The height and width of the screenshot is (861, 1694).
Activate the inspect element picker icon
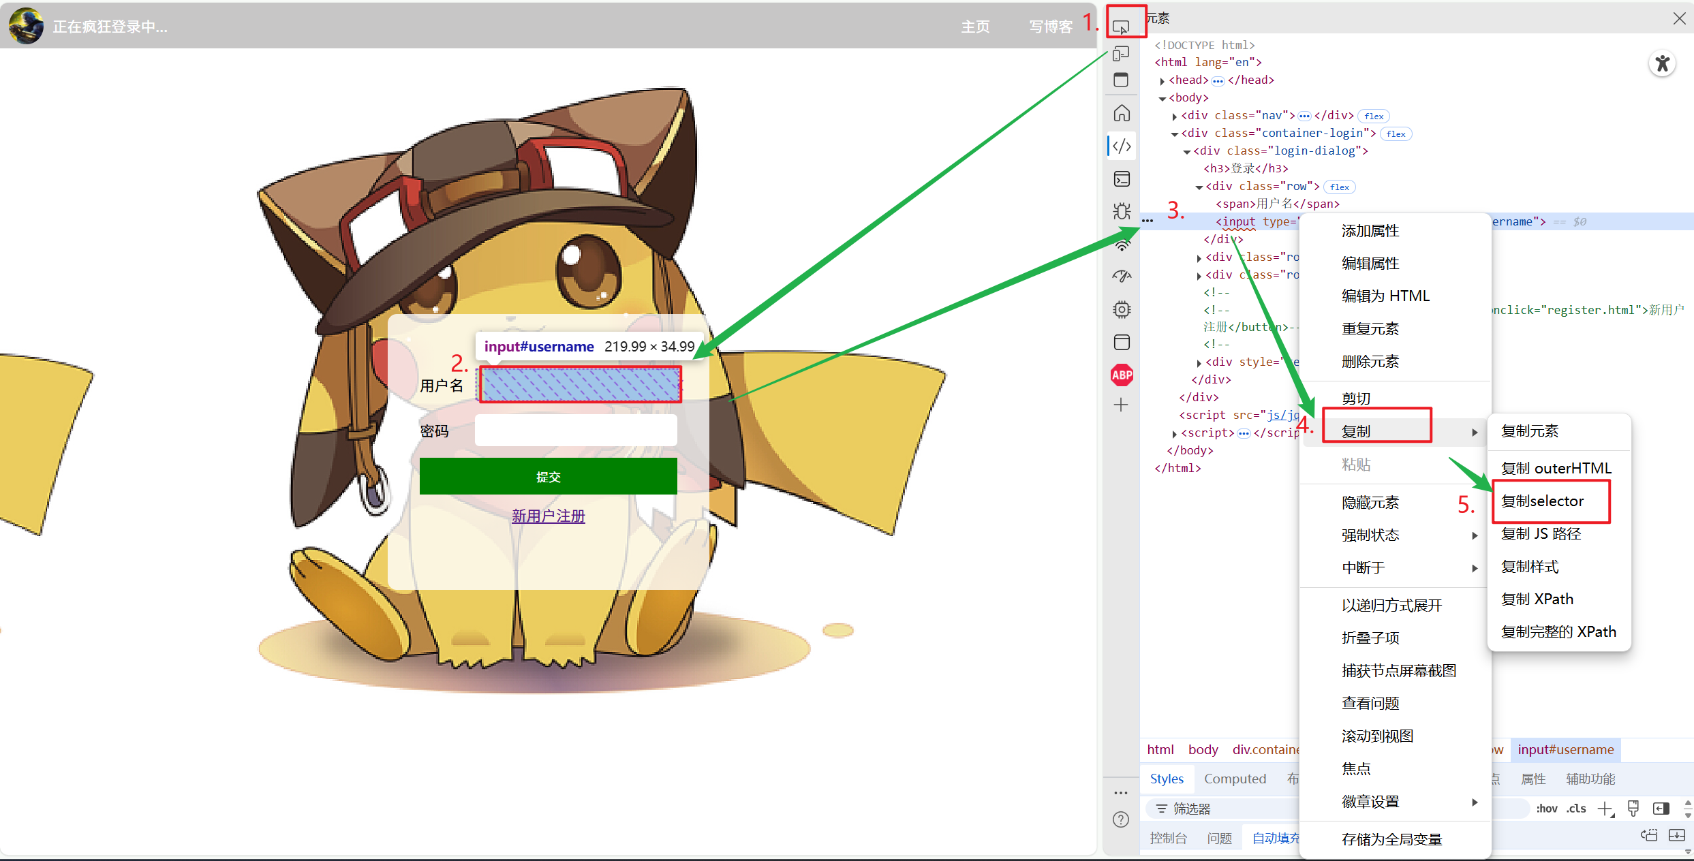coord(1121,27)
